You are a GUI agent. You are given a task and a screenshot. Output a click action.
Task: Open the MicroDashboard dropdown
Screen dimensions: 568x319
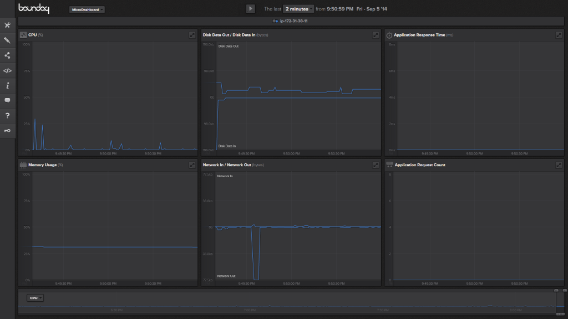pos(87,10)
